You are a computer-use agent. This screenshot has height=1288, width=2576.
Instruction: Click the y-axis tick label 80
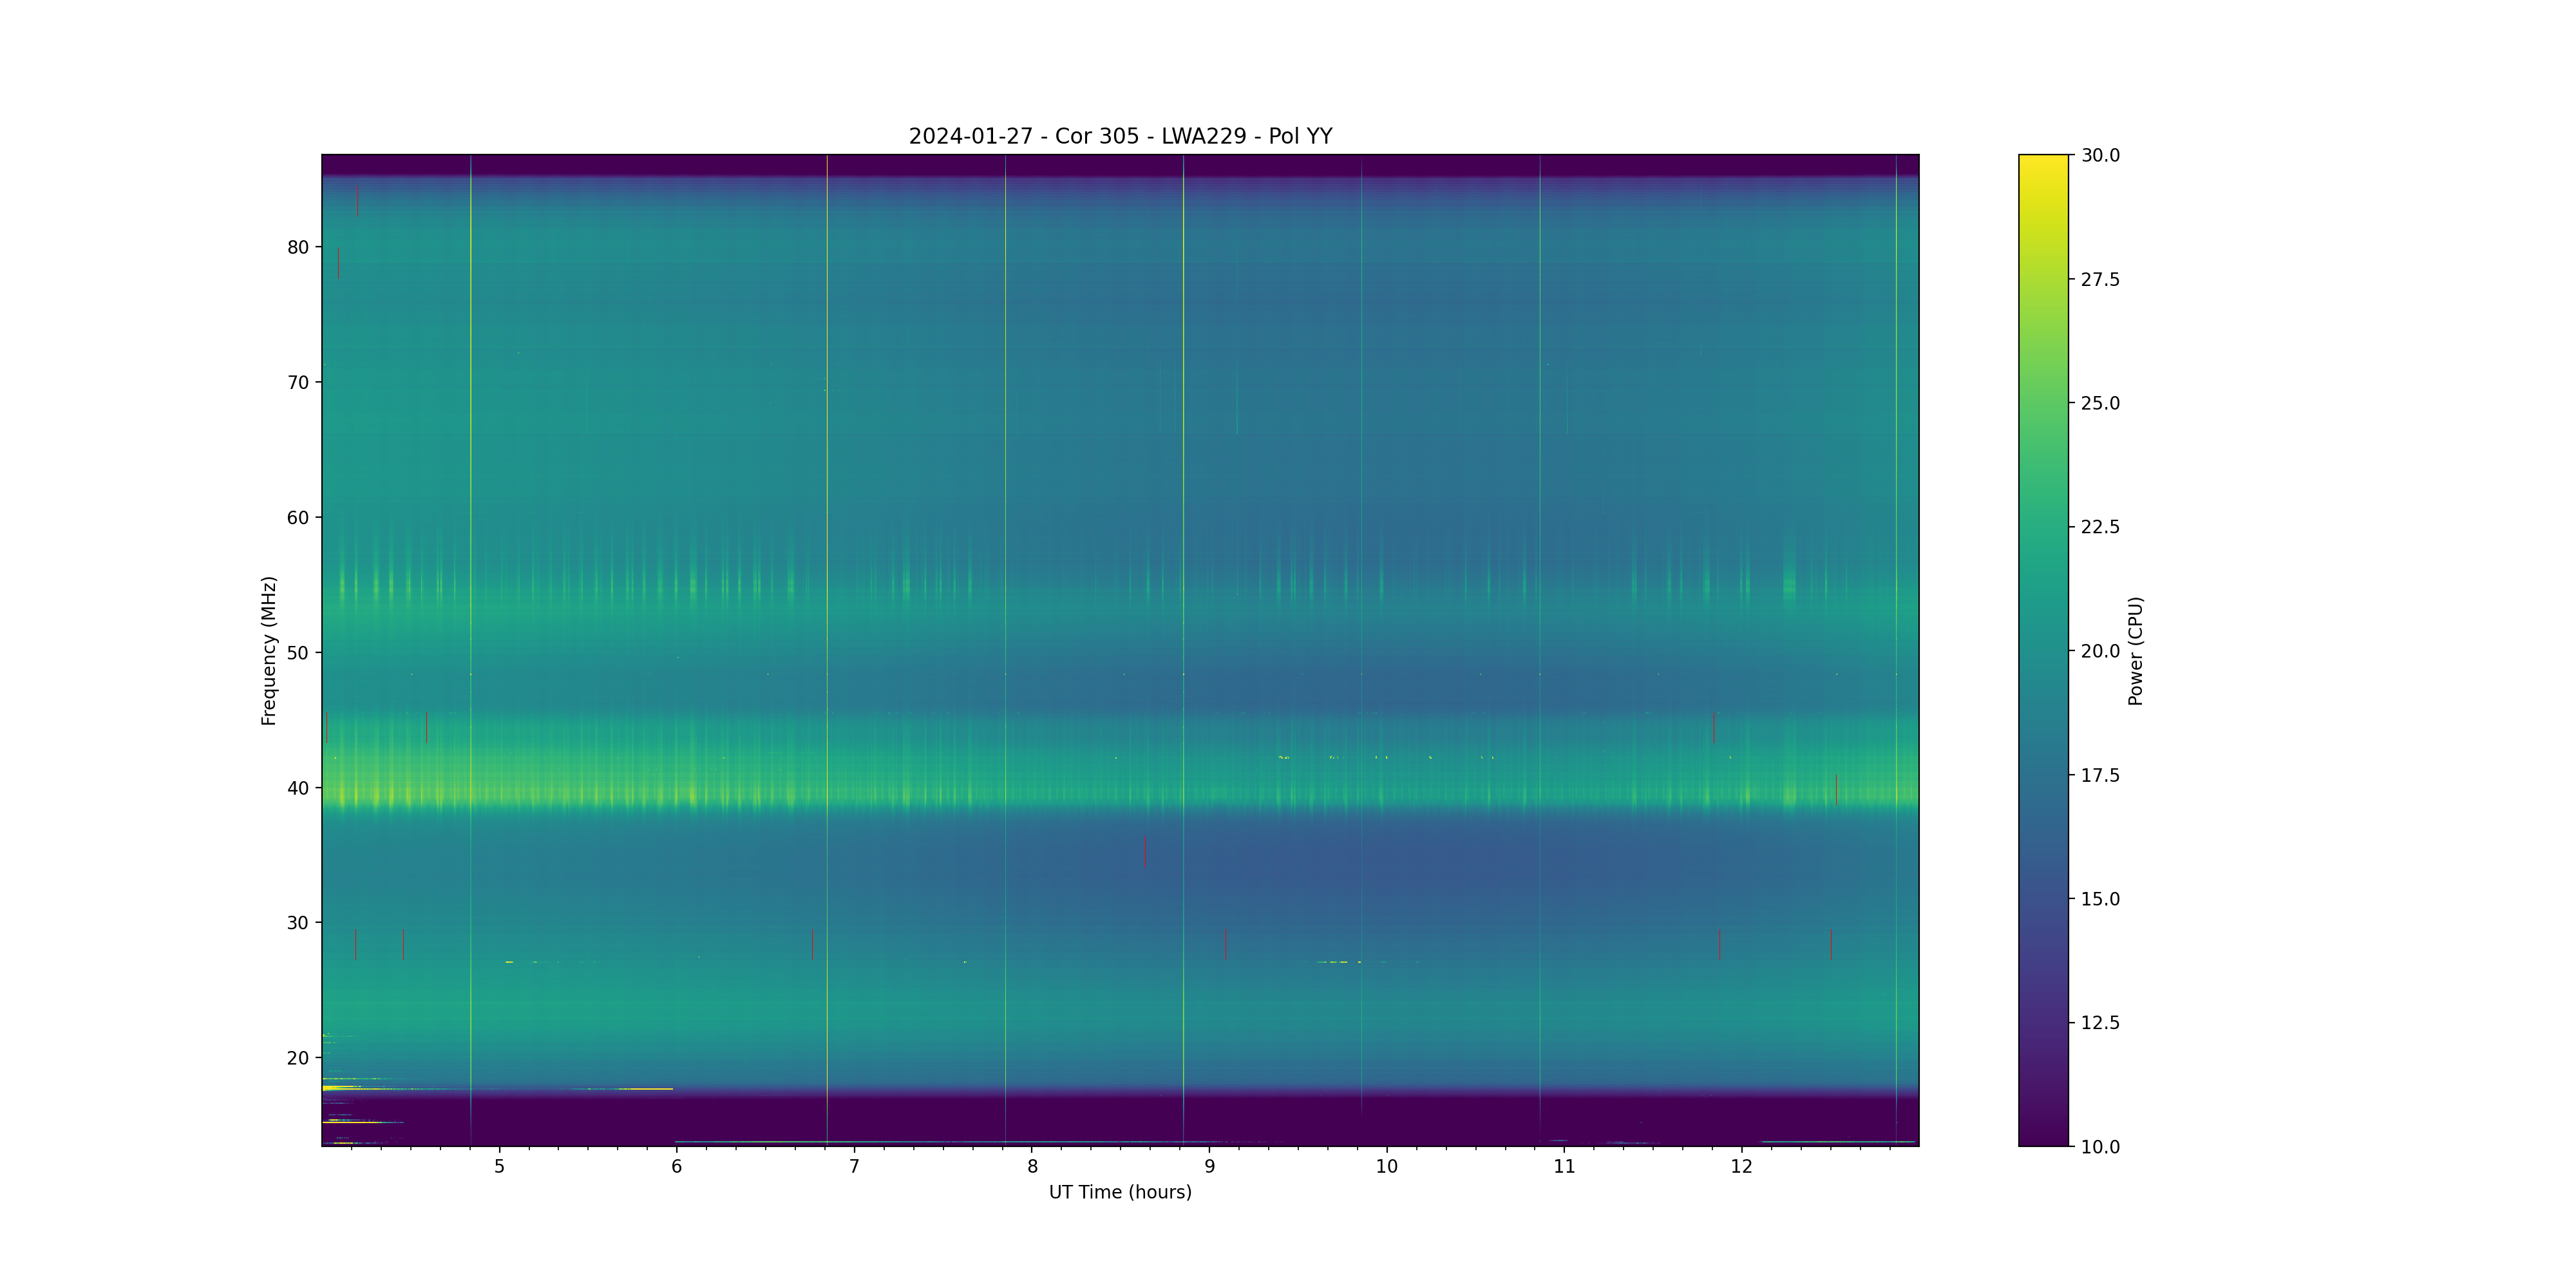pyautogui.click(x=298, y=247)
